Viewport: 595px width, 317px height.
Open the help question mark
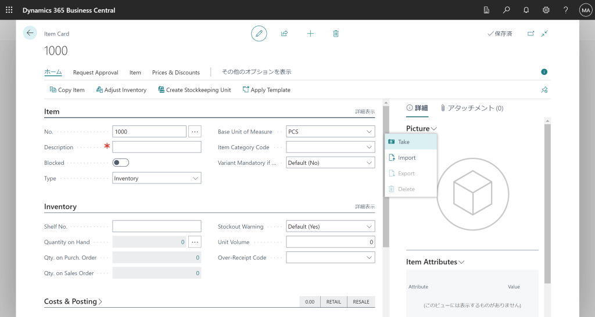565,10
